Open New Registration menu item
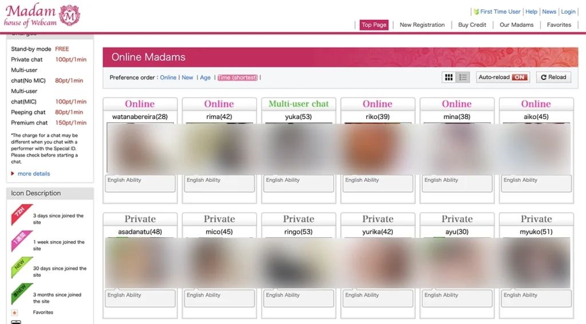This screenshot has height=324, width=586. tap(422, 25)
